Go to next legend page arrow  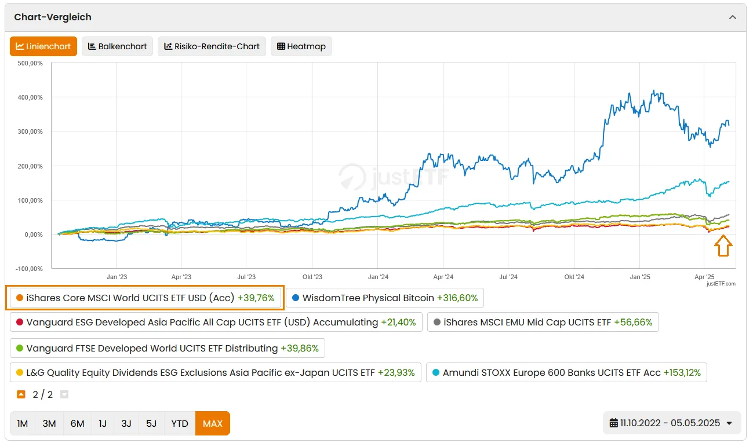(64, 394)
